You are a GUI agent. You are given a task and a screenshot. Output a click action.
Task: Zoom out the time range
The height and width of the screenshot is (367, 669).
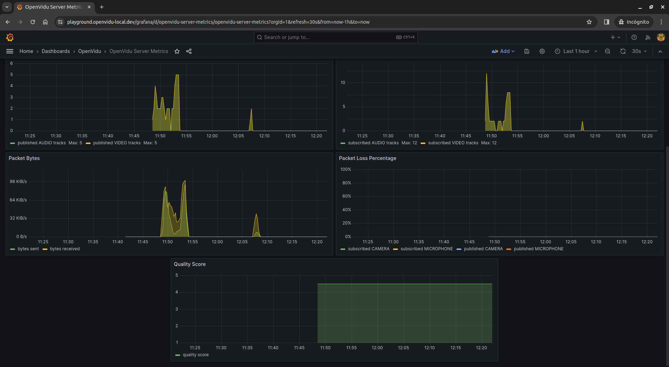tap(608, 51)
